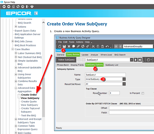Screen dimensions: 154x134
Task: Collapse Advanced Data Aggregation node
Action: coord(16,88)
